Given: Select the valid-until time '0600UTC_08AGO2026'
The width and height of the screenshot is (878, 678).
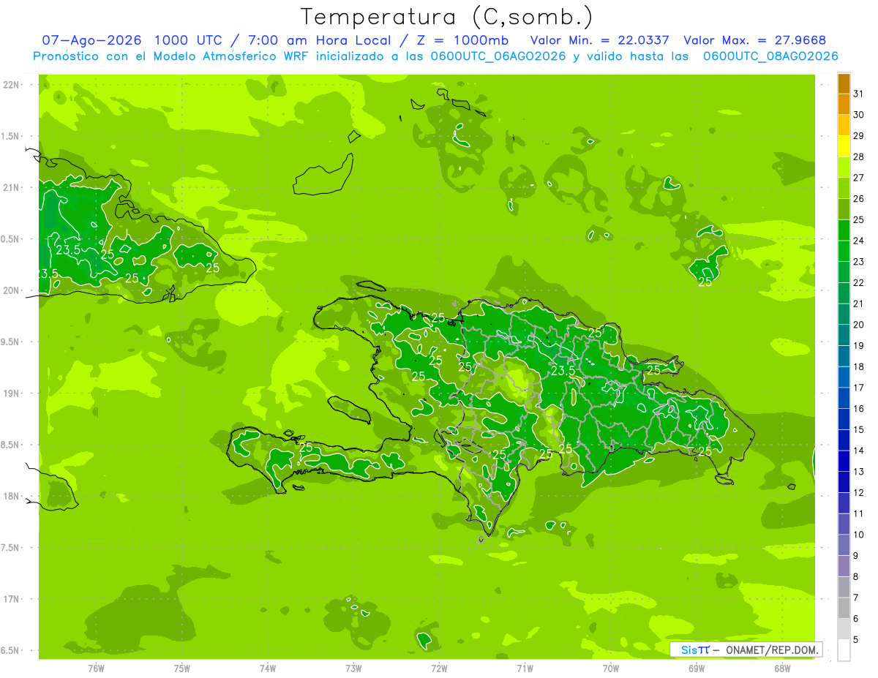Looking at the screenshot, I should pyautogui.click(x=770, y=56).
